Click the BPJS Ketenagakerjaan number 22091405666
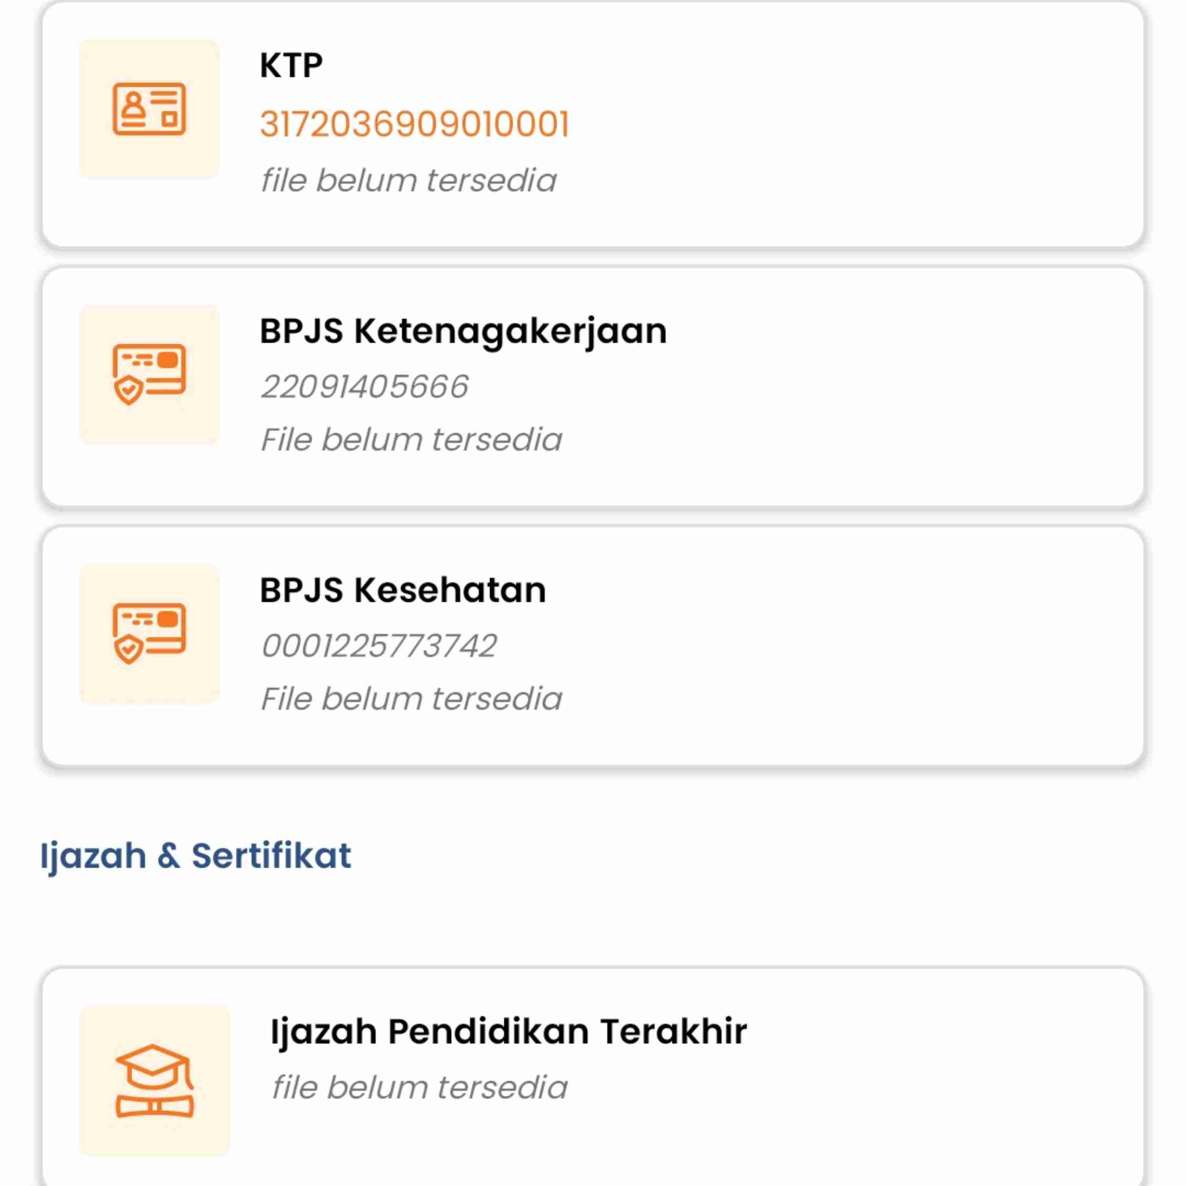Viewport: 1186px width, 1186px height. point(365,387)
